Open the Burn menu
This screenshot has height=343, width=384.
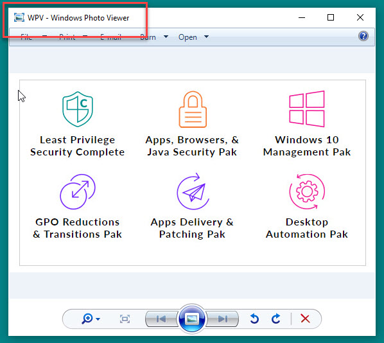[148, 37]
